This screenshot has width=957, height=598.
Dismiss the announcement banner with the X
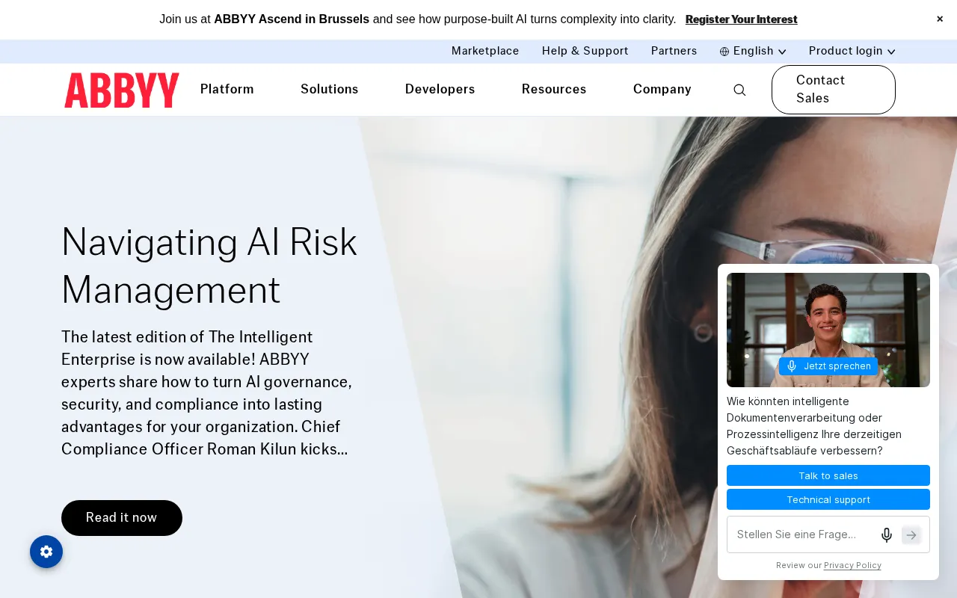point(940,19)
